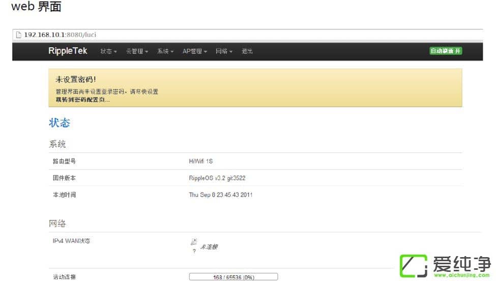
Task: Click the 爱纯净 green logo icon
Action: [414, 265]
